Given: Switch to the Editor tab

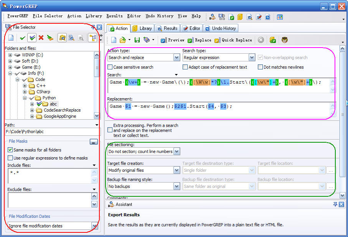Looking at the screenshot, I should (191, 28).
